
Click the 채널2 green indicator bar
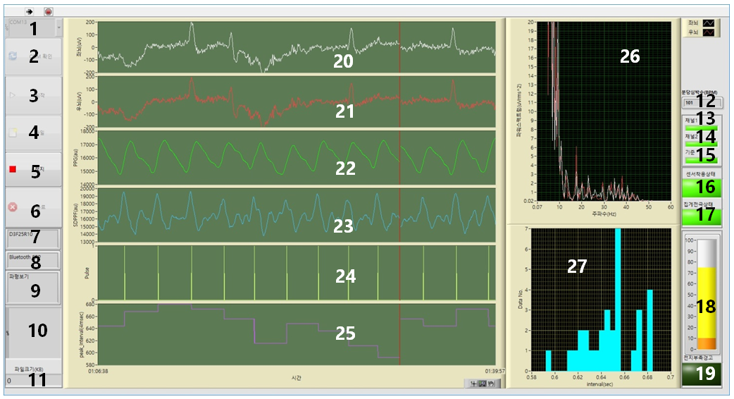click(x=701, y=143)
